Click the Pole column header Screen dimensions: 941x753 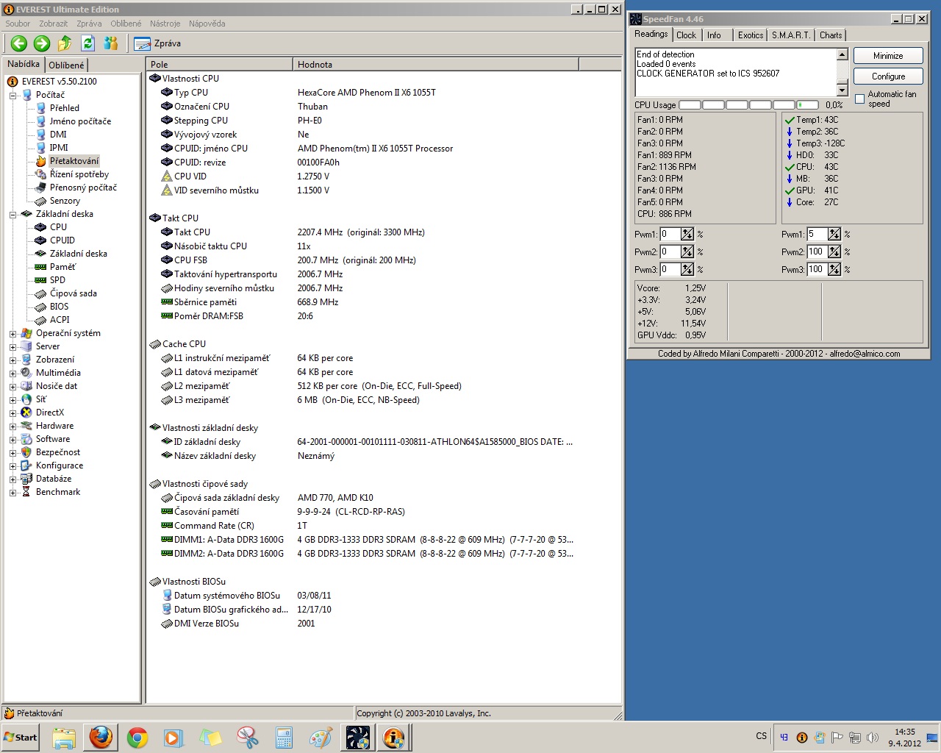tap(219, 65)
